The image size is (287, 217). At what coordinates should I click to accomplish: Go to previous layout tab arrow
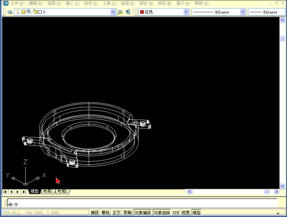pos(11,192)
